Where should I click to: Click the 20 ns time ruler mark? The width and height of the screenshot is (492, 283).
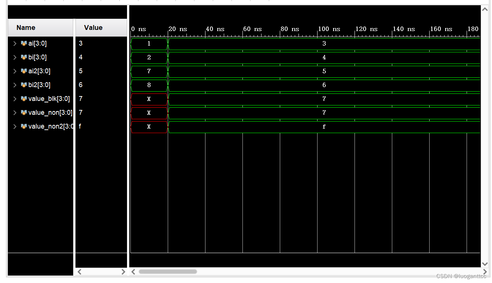tap(178, 29)
